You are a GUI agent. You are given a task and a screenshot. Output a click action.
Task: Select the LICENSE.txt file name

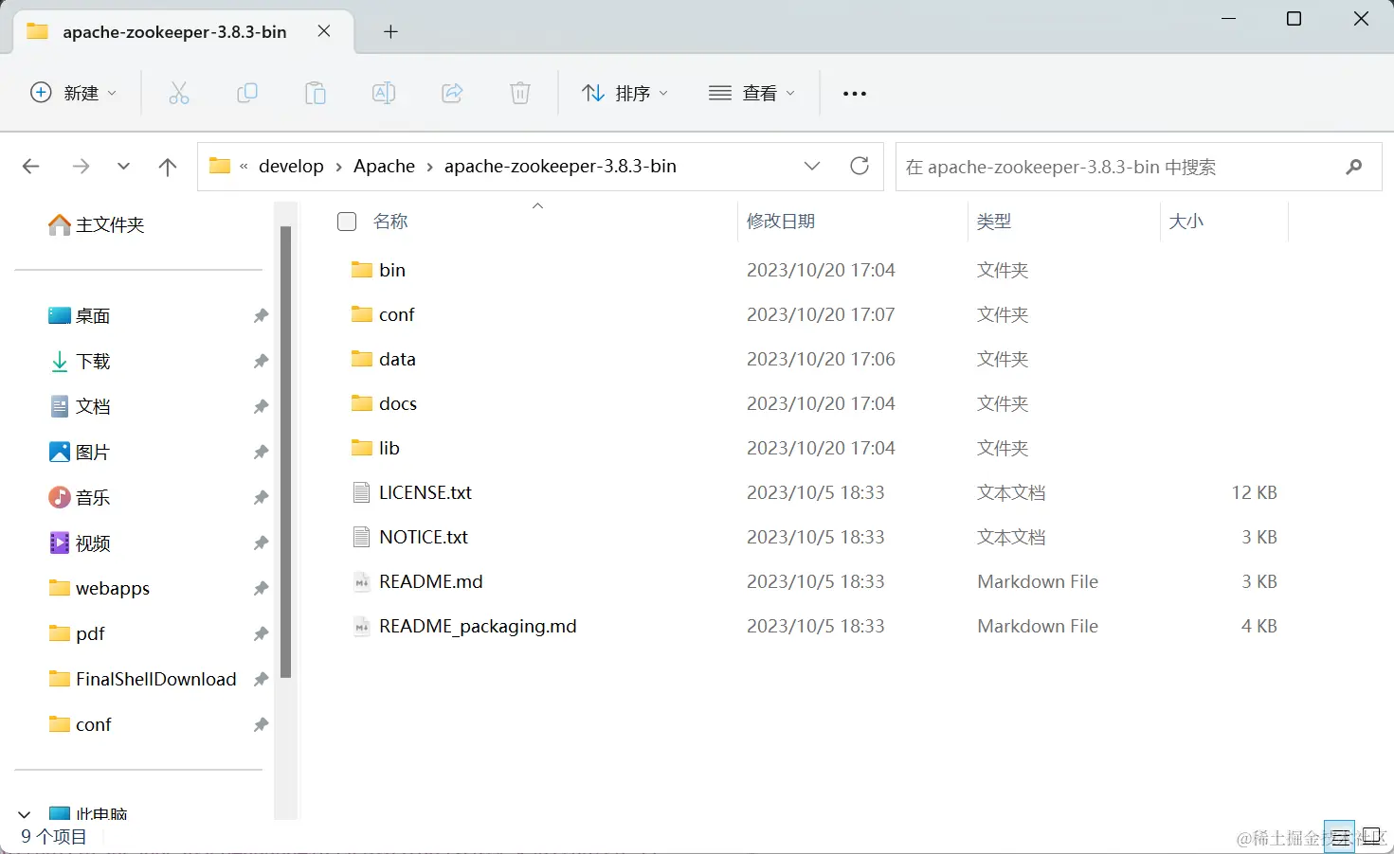(x=425, y=492)
